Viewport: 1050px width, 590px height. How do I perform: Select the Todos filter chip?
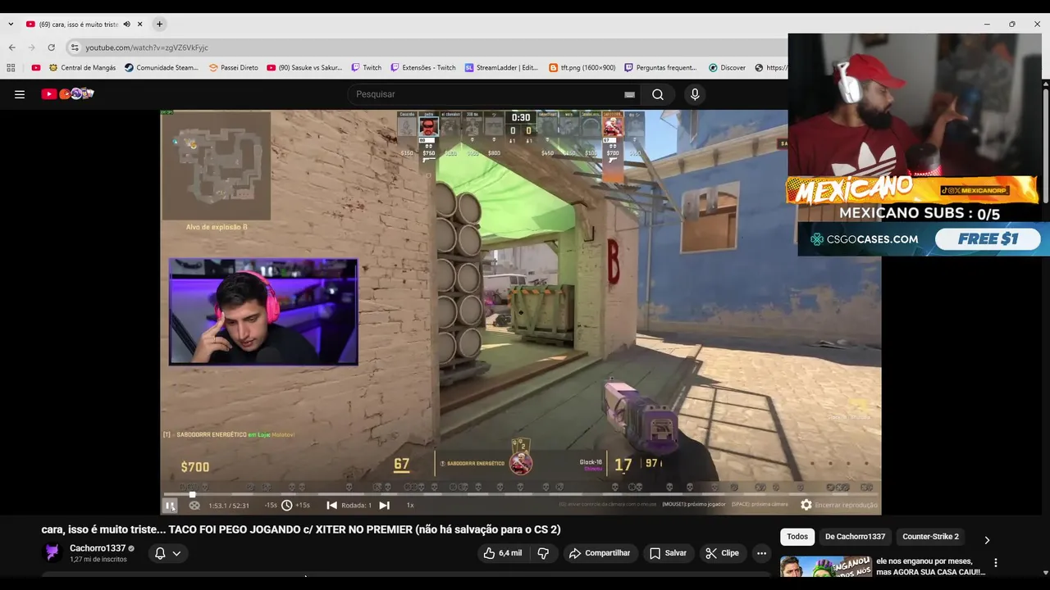(x=797, y=537)
